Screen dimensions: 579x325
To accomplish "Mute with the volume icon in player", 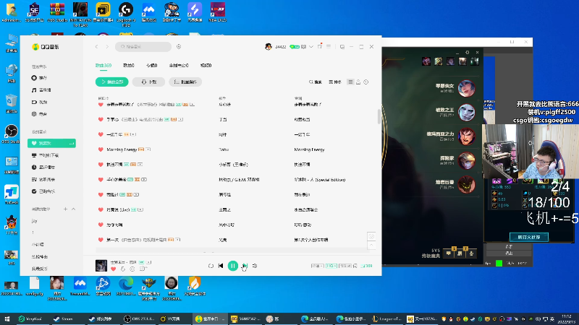I will (x=255, y=266).
